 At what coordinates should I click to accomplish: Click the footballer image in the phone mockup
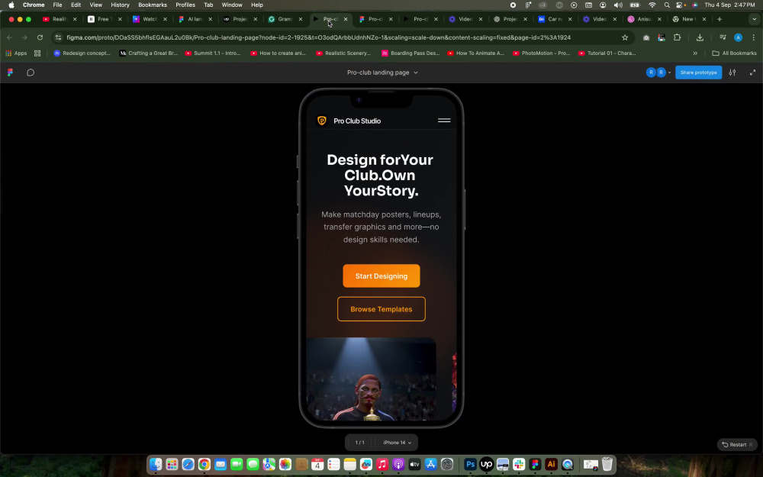[372, 379]
